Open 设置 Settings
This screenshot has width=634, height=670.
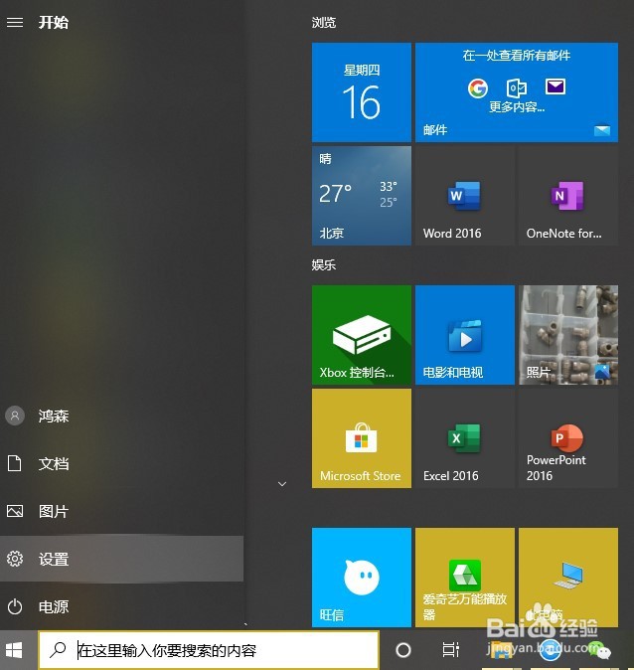point(122,559)
